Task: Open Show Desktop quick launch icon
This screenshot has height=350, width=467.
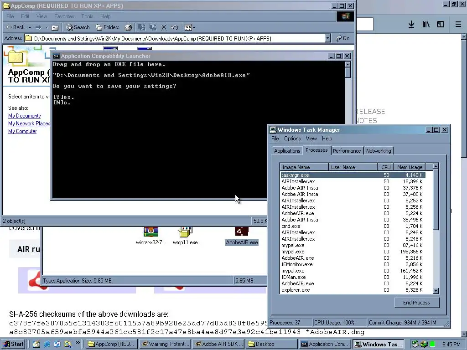Action: click(36, 344)
